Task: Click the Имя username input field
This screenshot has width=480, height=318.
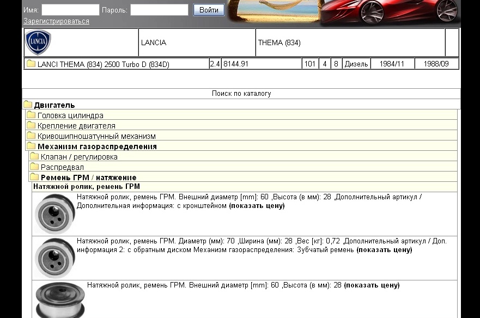Action: (x=70, y=10)
